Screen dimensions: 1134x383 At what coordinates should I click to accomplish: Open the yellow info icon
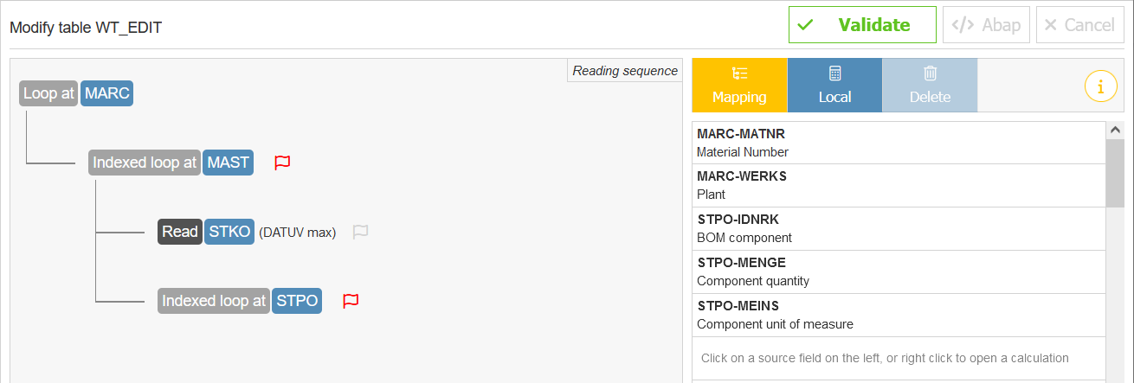point(1100,86)
